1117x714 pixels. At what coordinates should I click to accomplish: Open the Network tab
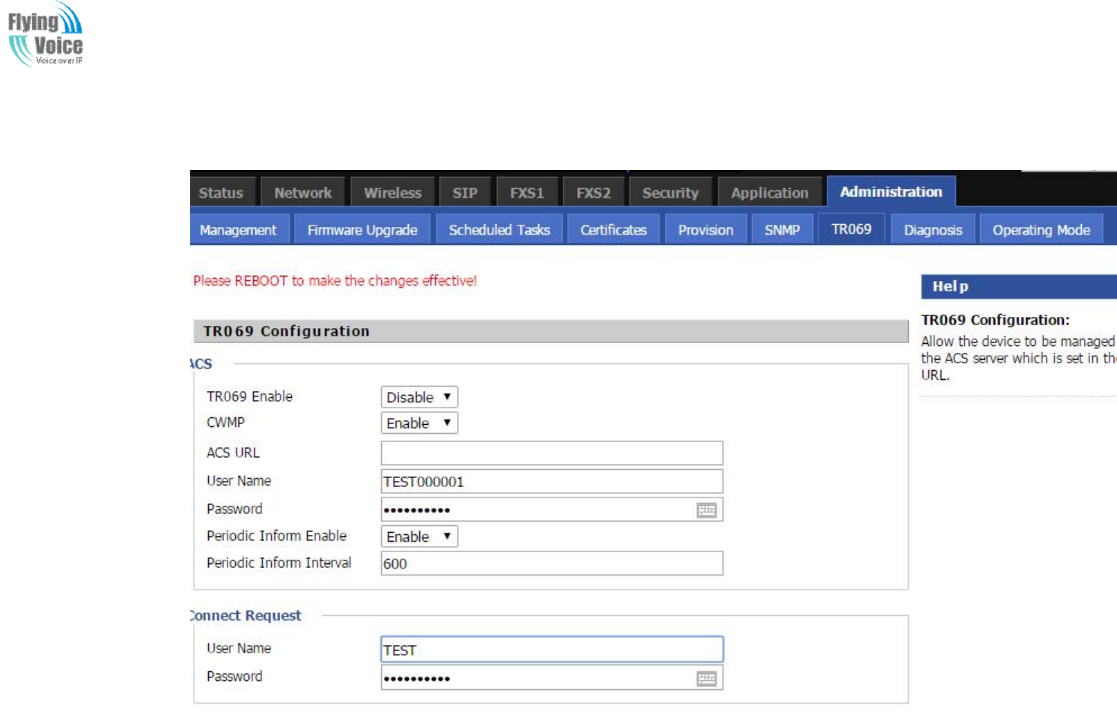coord(302,193)
